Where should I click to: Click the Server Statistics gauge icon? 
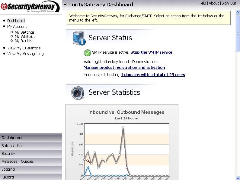click(78, 93)
